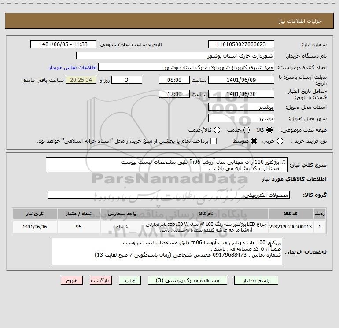This screenshot has height=328, width=339.
Task: Click the نام کالا column header
Action: (206, 214)
